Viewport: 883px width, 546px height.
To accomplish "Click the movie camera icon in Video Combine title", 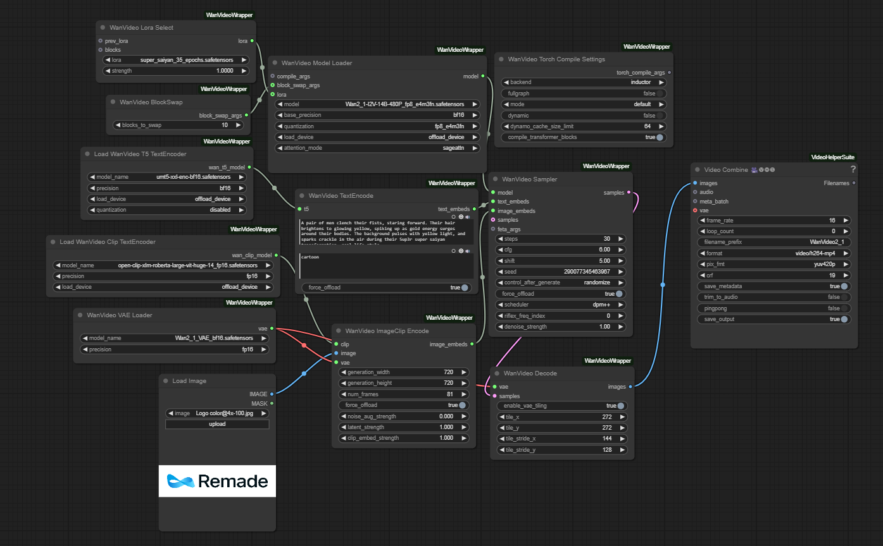I will (755, 169).
